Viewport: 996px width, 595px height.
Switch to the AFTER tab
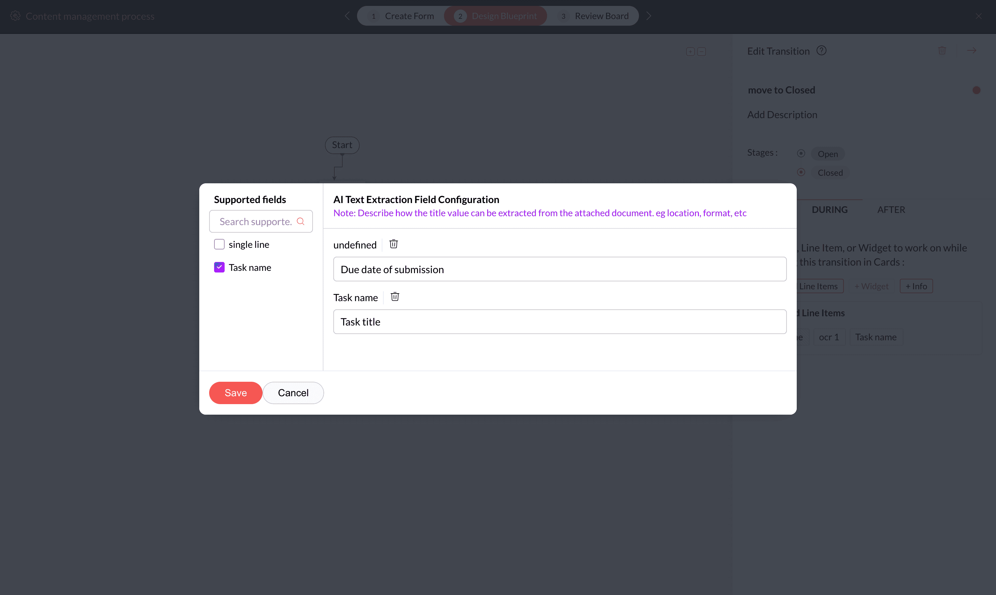pyautogui.click(x=891, y=210)
